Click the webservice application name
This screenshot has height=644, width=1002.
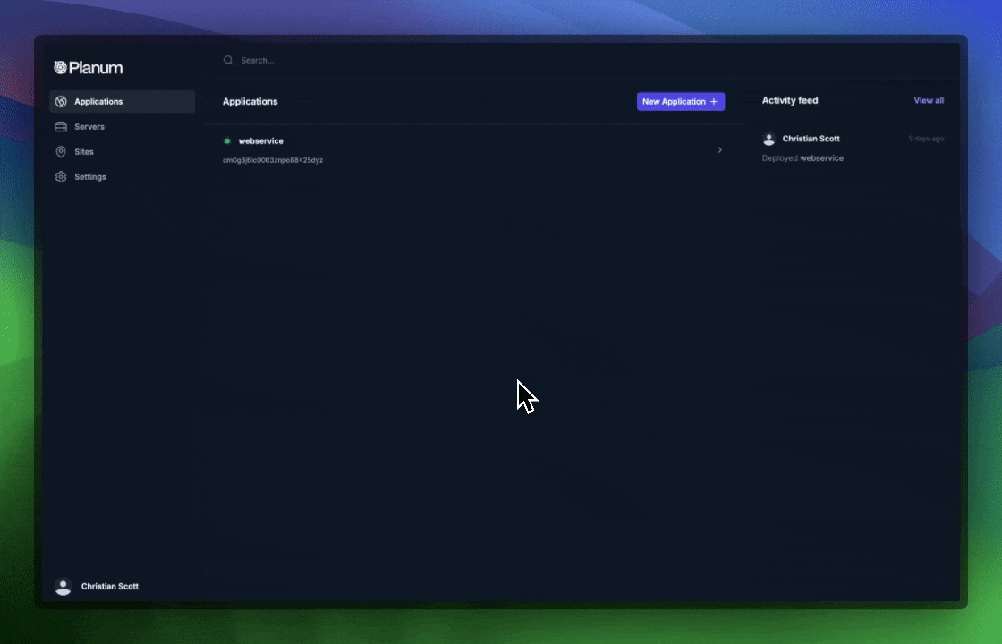[x=260, y=140]
